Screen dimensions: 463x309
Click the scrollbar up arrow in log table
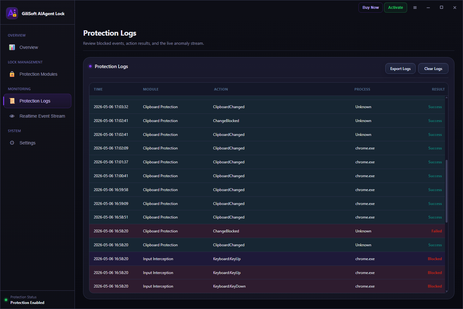(x=447, y=97)
